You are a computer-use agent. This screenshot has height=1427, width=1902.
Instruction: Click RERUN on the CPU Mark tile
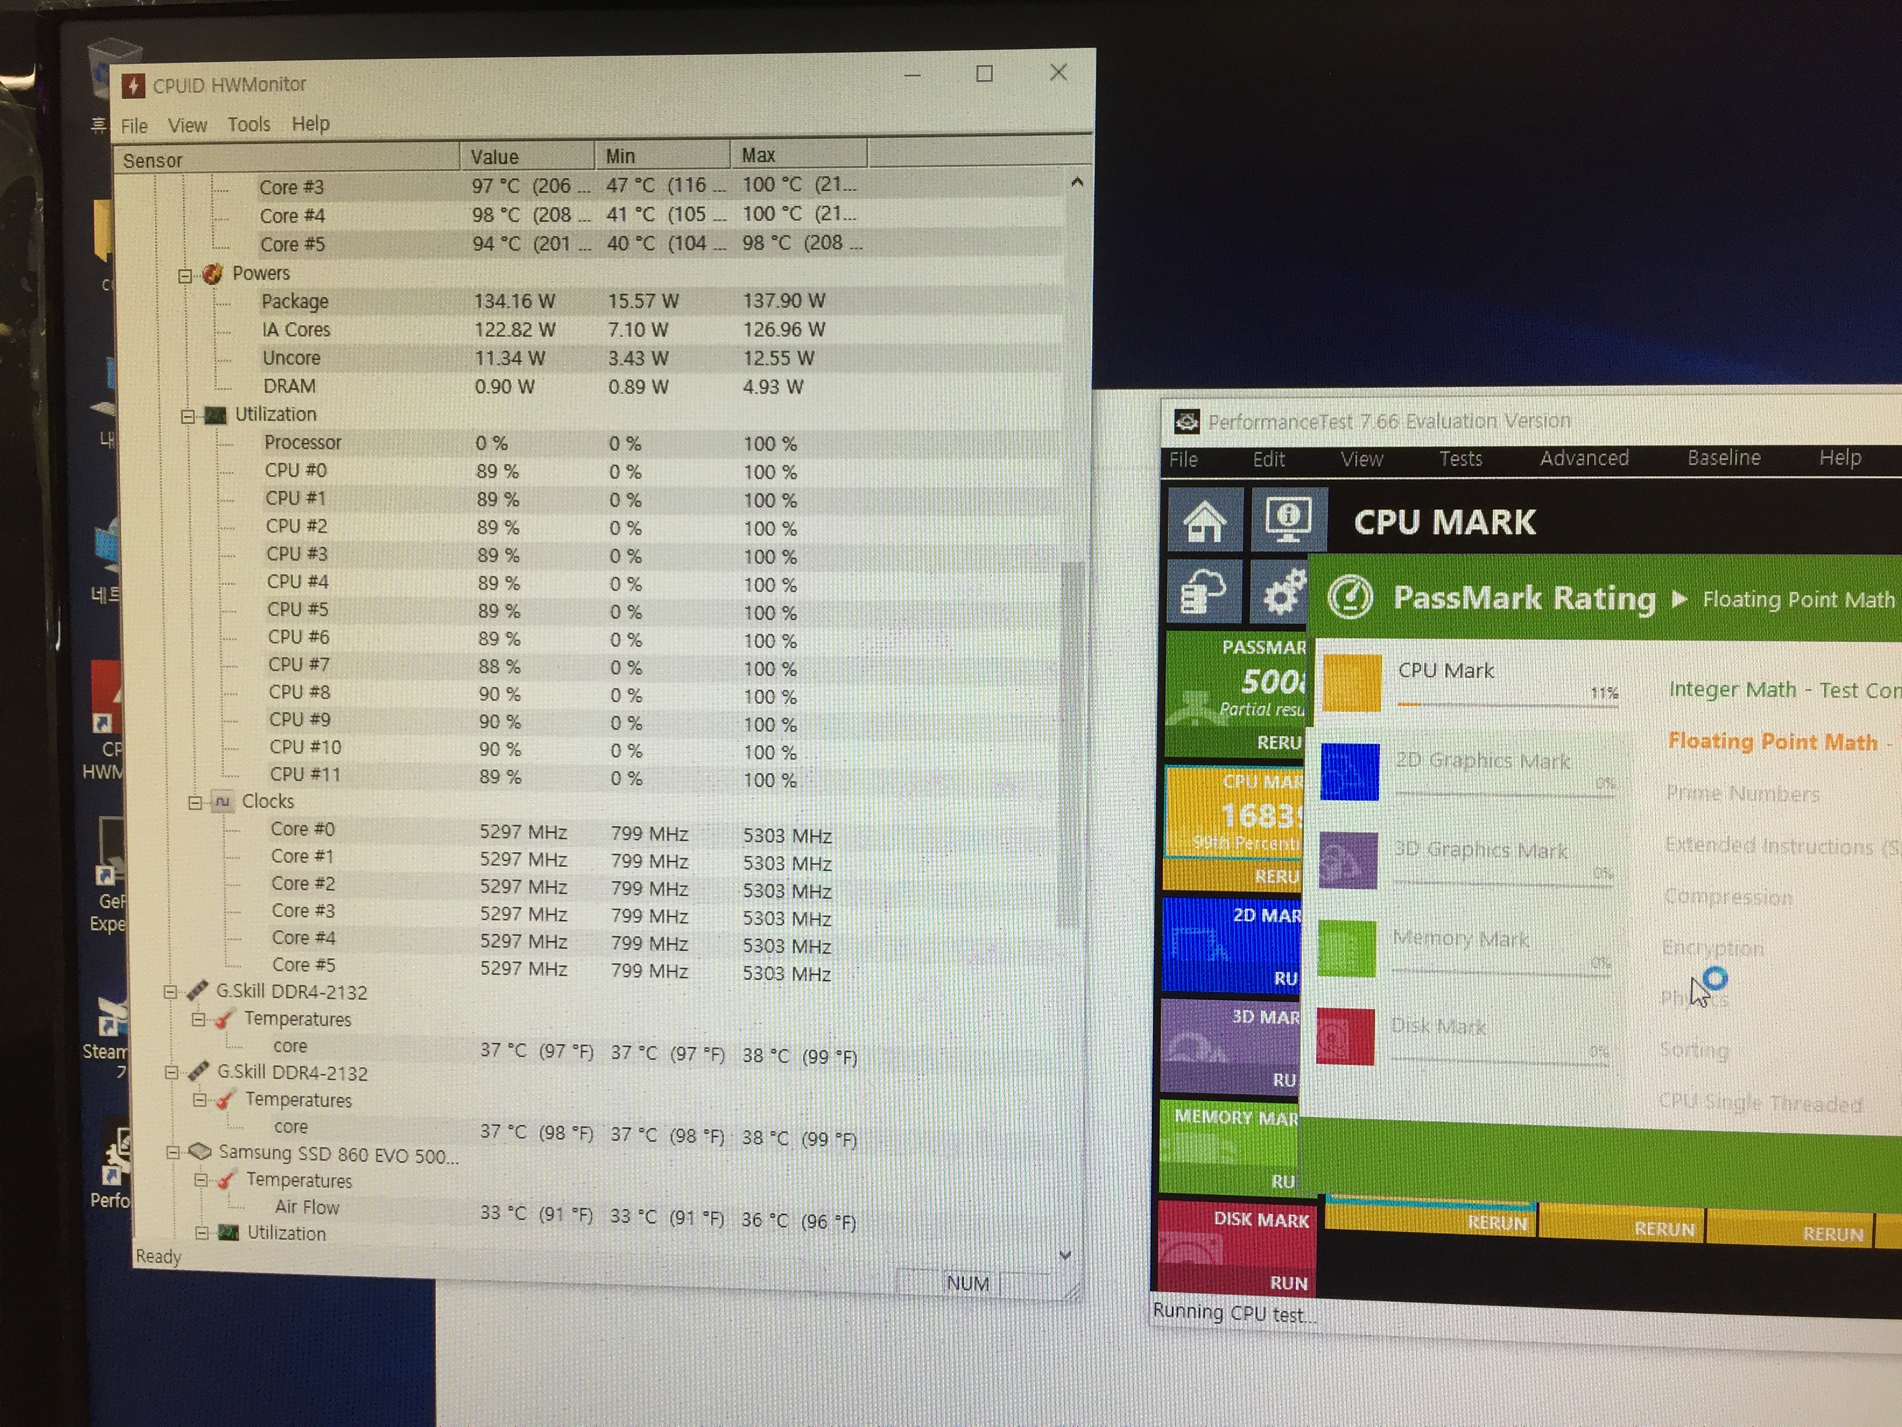click(1278, 876)
